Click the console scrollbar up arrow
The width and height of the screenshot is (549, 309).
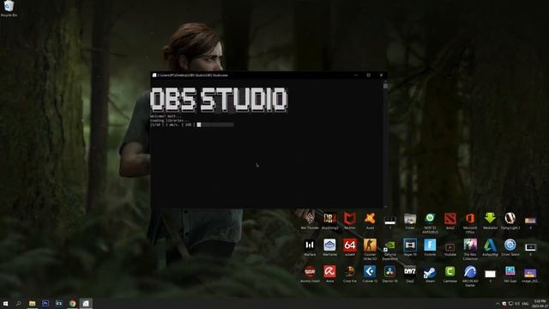click(x=385, y=81)
